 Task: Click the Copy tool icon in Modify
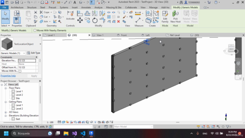point(87,20)
